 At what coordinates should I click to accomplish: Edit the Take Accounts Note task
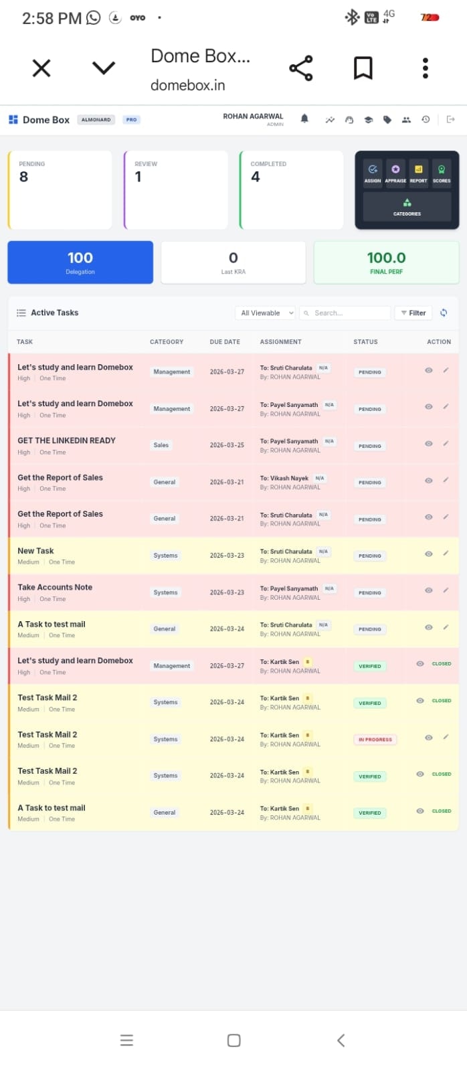coord(446,590)
